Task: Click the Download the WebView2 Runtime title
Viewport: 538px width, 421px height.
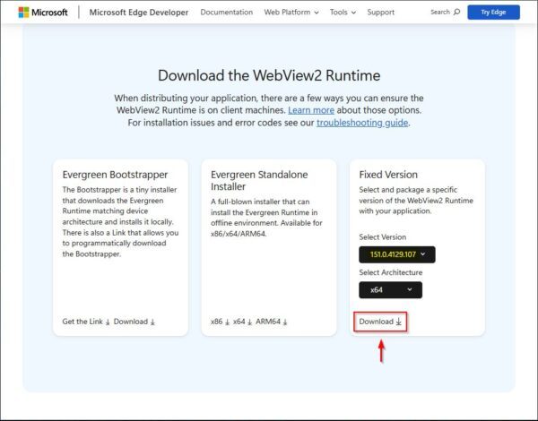Action: [269, 75]
